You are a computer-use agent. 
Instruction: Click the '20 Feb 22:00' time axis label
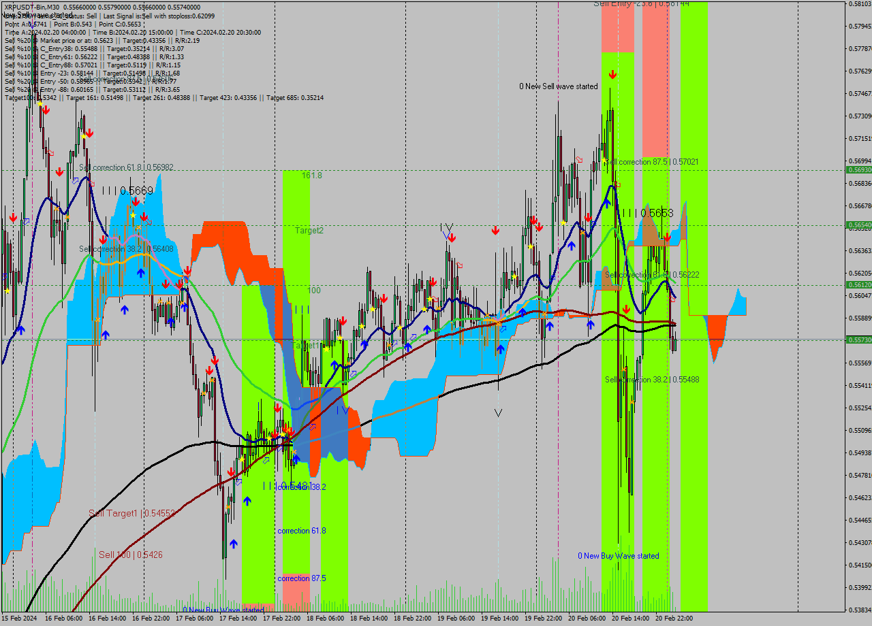click(674, 618)
